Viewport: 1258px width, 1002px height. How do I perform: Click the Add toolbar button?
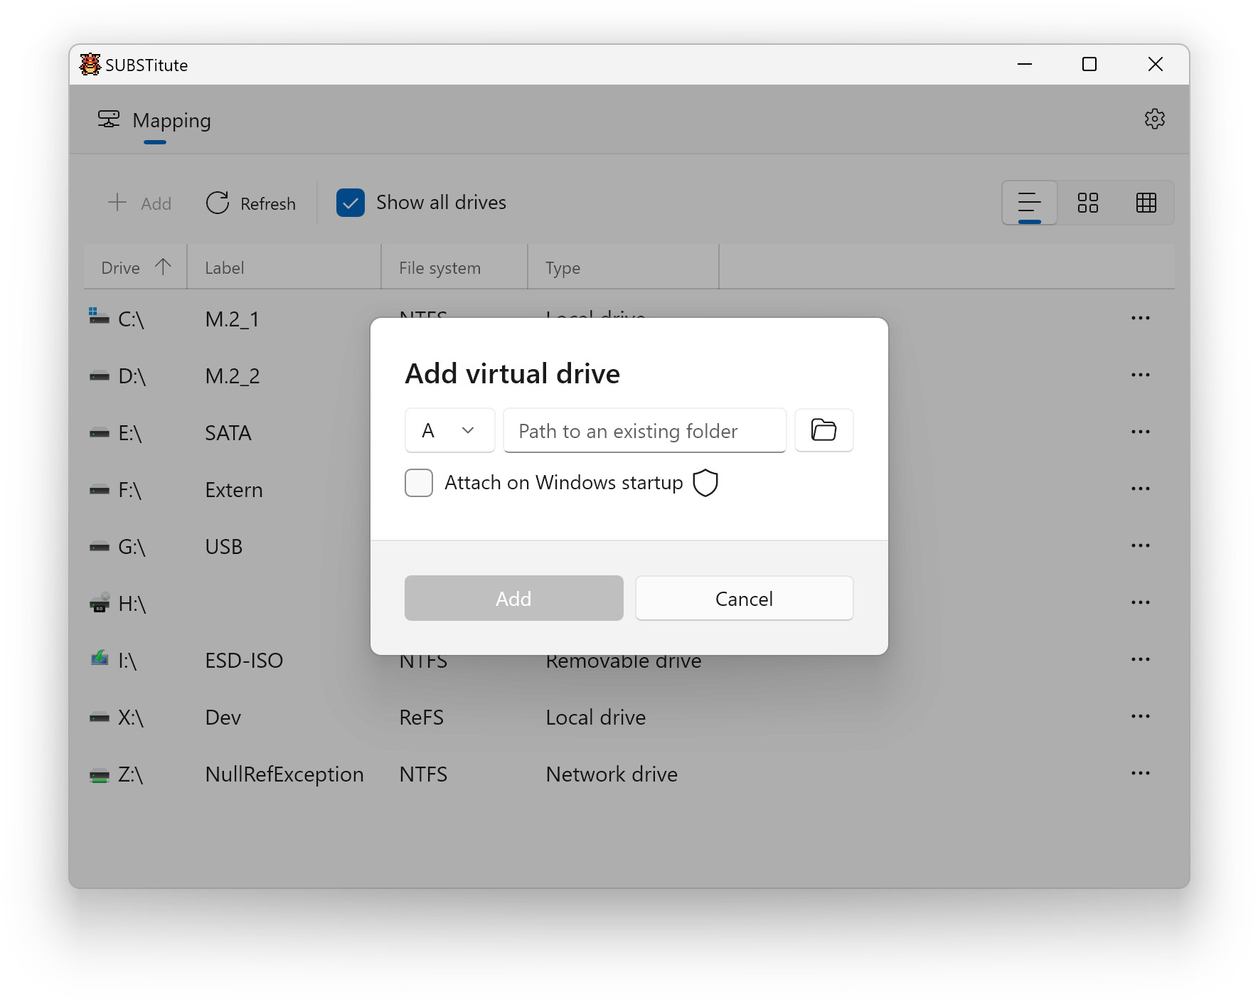pyautogui.click(x=139, y=203)
